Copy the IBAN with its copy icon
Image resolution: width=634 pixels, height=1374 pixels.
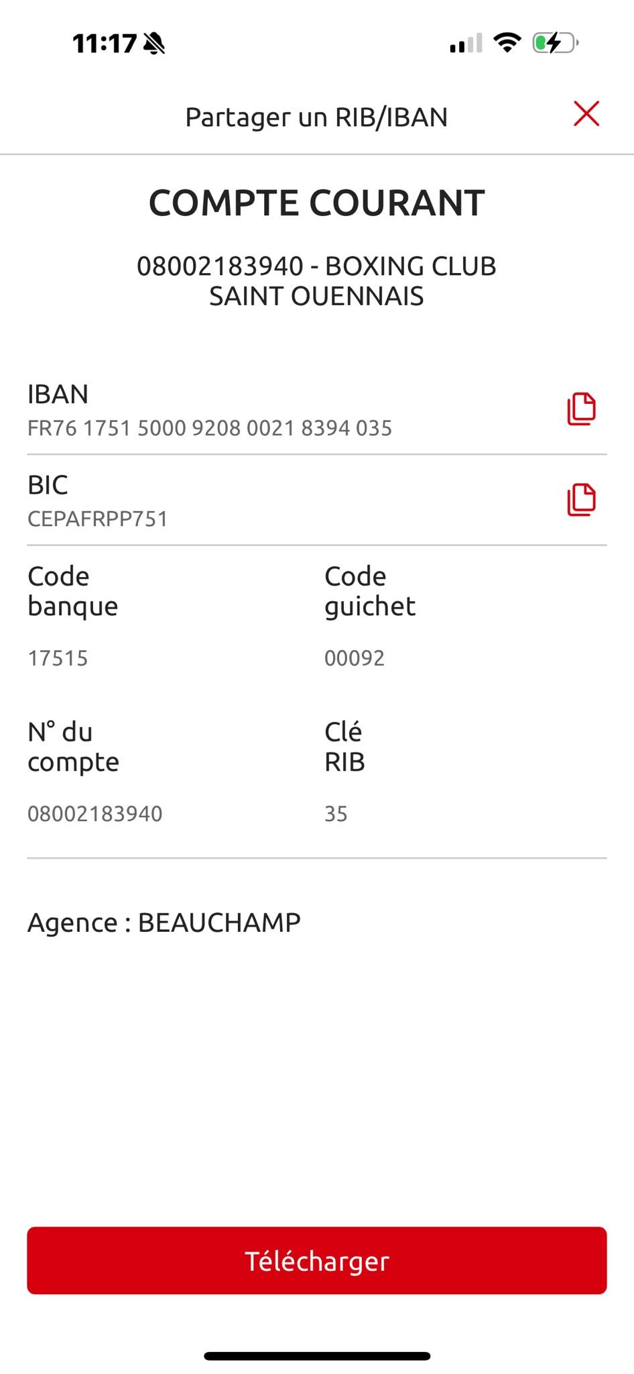pos(581,409)
